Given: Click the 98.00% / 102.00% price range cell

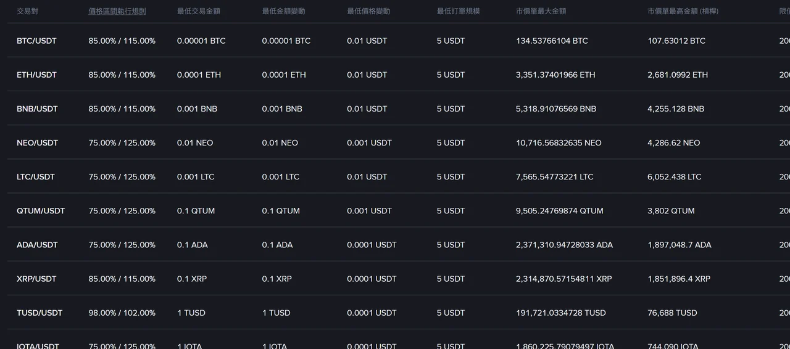Looking at the screenshot, I should 122,312.
